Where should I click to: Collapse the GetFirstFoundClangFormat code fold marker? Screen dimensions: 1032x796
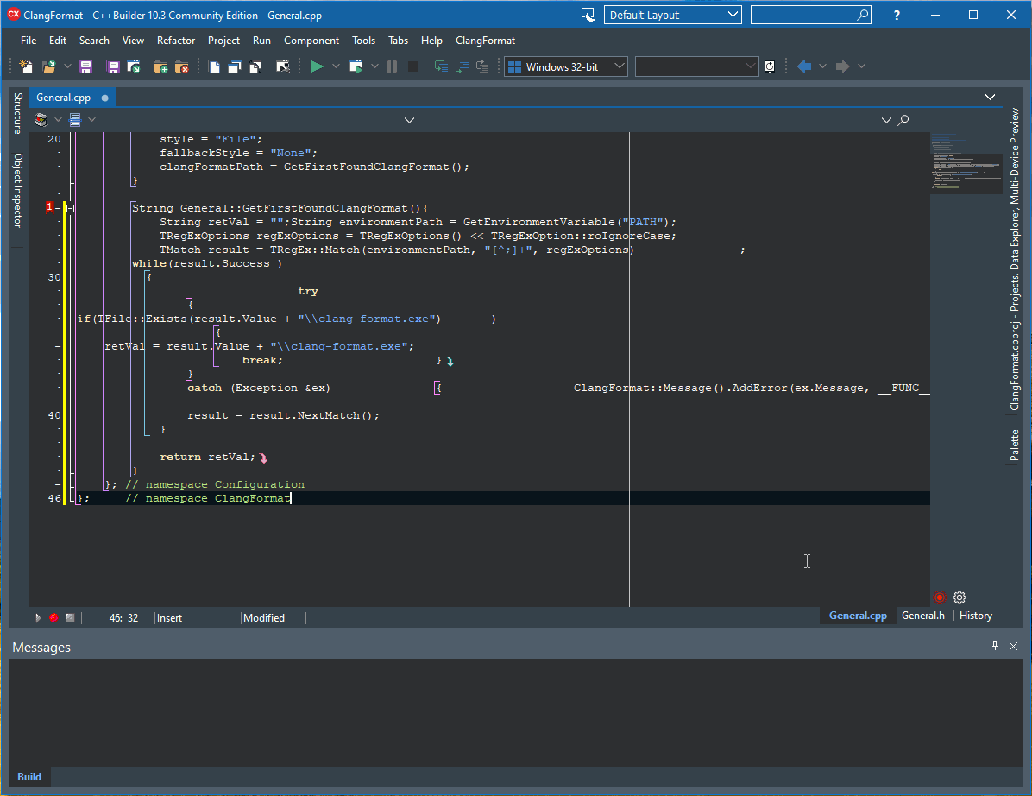coord(71,208)
